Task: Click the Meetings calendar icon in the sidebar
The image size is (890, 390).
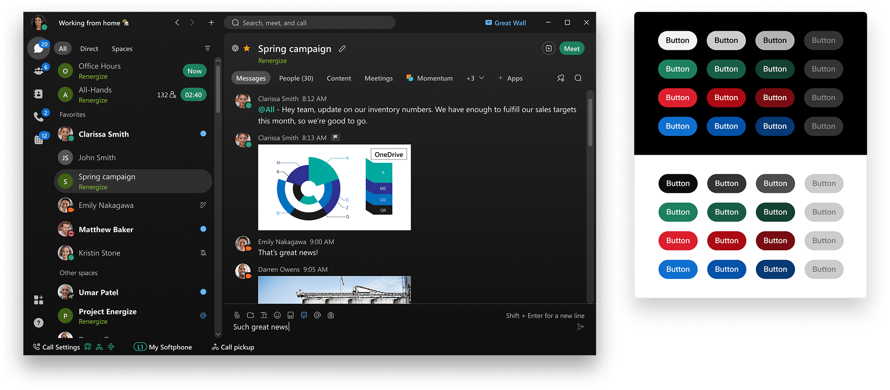Action: pos(39,140)
